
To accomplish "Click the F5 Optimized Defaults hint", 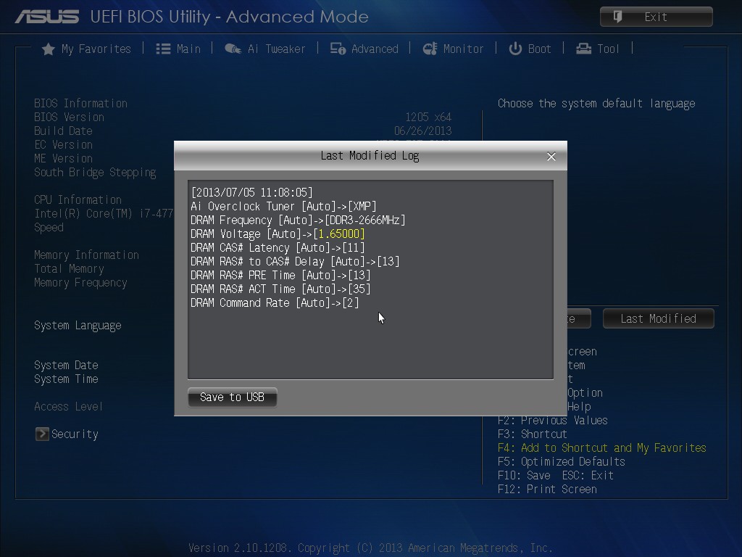I will [x=562, y=462].
